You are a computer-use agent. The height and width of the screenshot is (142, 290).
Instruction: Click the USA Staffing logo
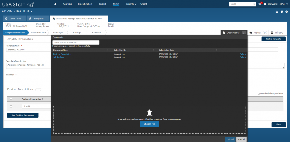(x=18, y=4)
